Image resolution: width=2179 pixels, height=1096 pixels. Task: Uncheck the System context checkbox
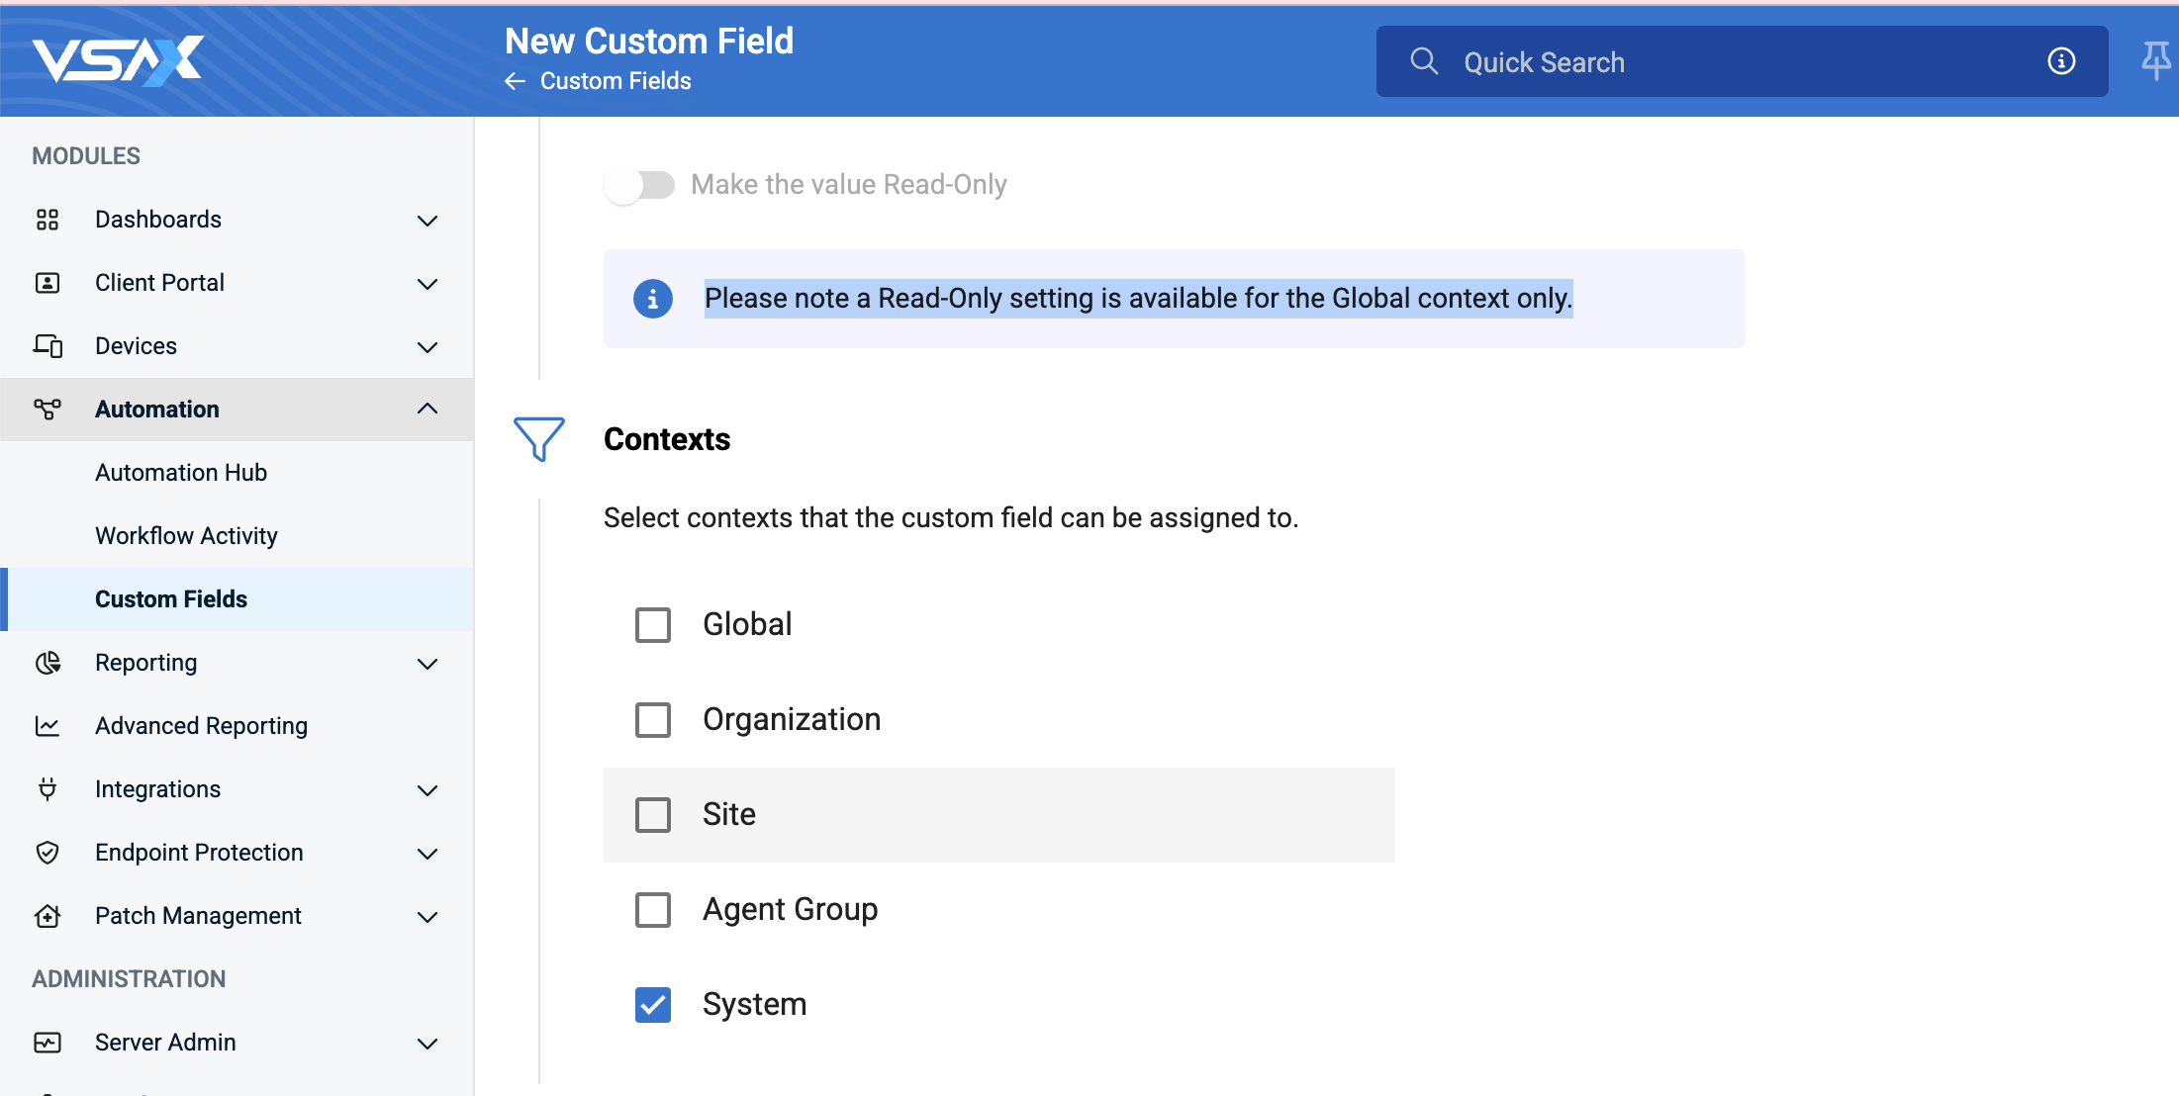coord(653,1004)
